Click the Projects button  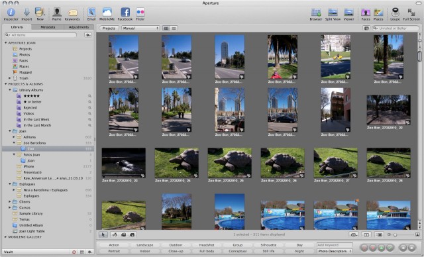click(109, 28)
